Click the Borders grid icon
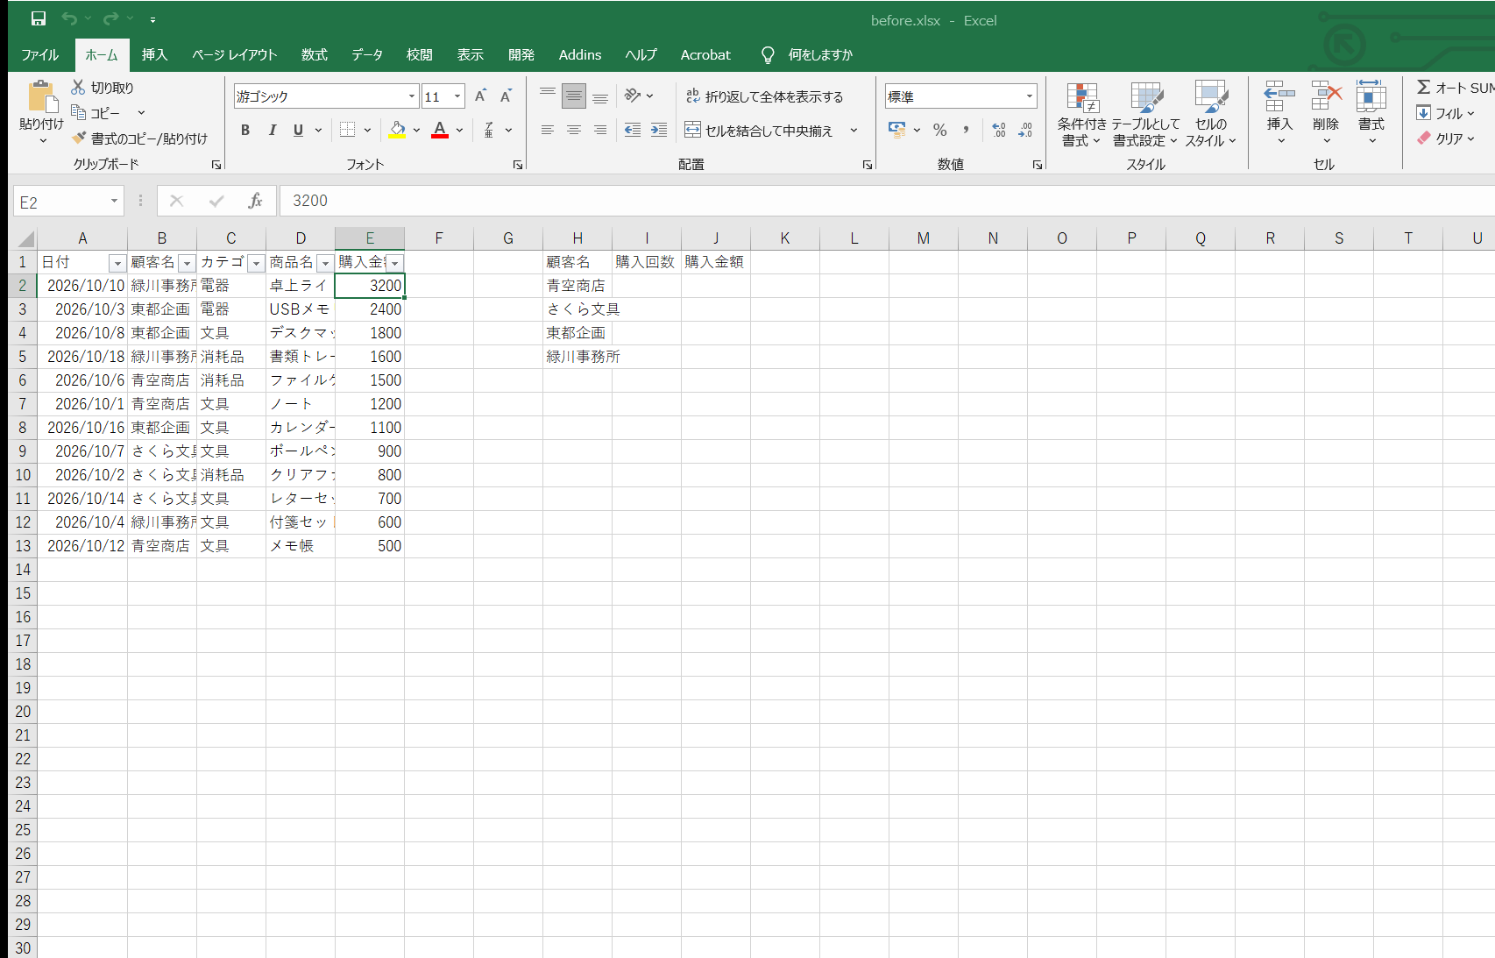1495x958 pixels. click(x=348, y=130)
